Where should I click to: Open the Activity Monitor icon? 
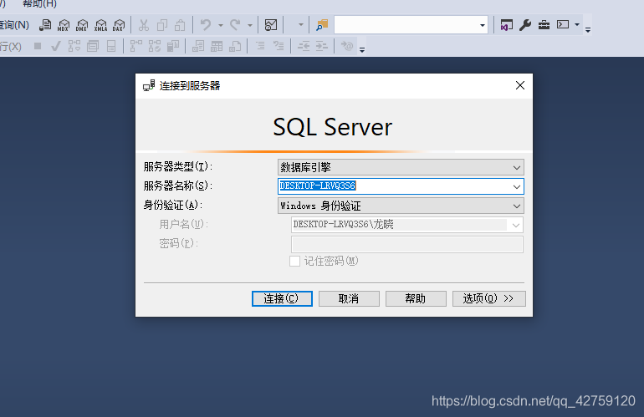click(271, 25)
